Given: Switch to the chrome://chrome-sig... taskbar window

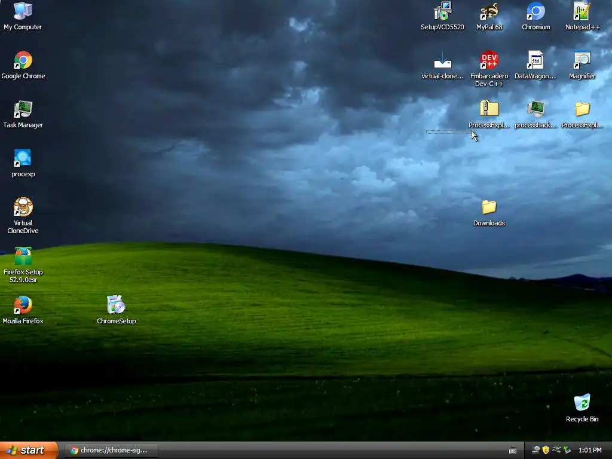Looking at the screenshot, I should [x=111, y=451].
